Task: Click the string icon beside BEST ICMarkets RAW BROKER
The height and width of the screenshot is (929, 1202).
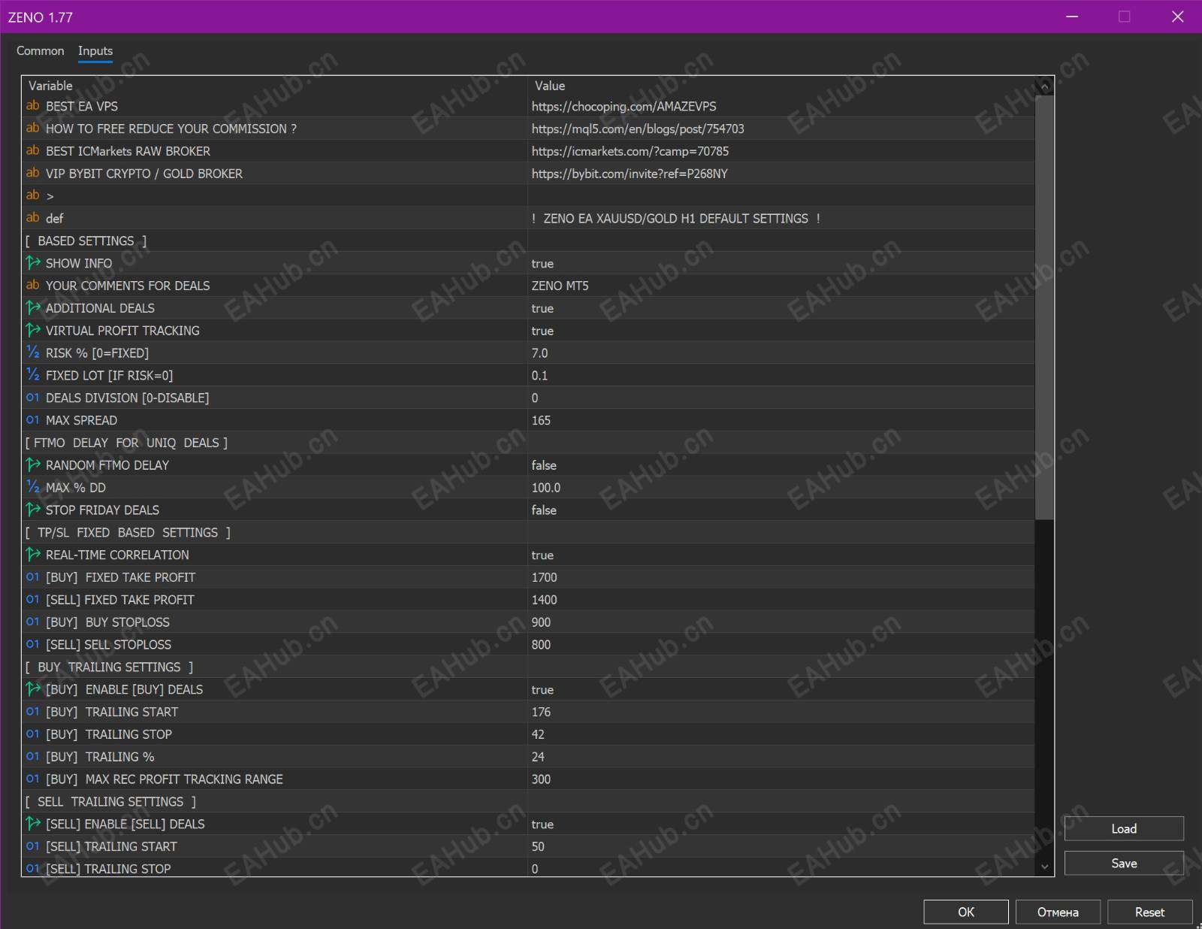Action: tap(32, 151)
